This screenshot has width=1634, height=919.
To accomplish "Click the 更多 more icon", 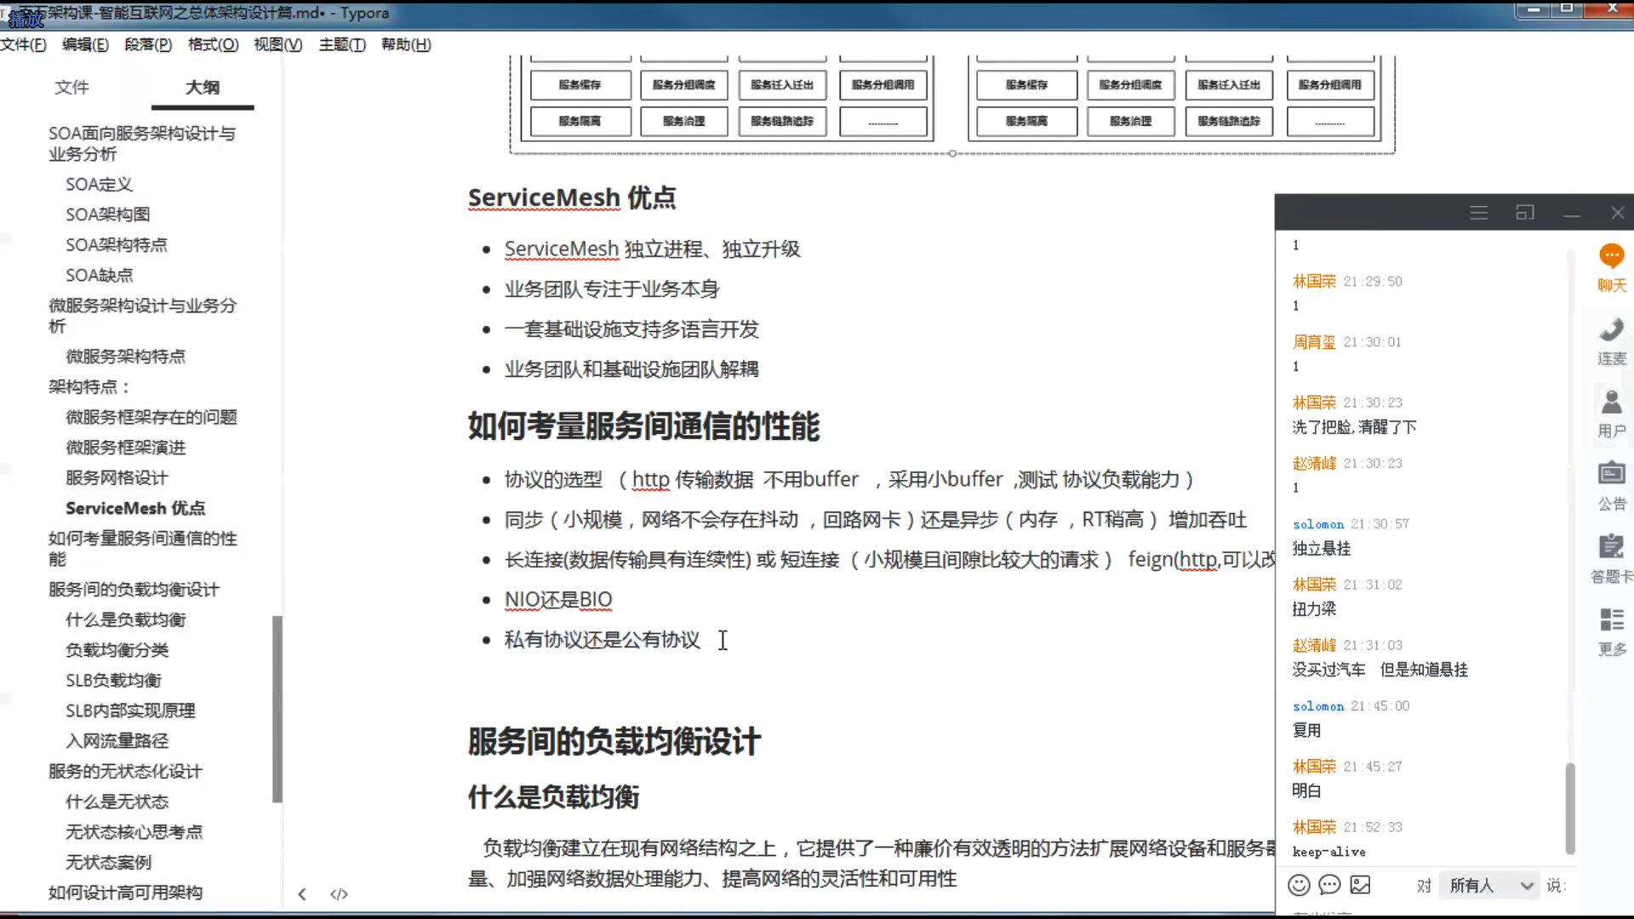I will pos(1611,619).
